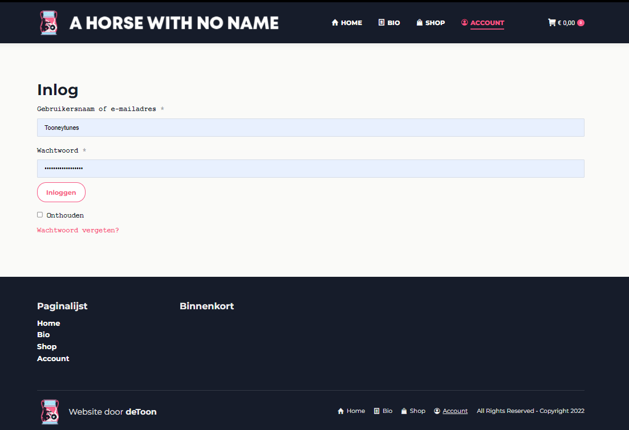This screenshot has width=629, height=430.
Task: Click Bio text in the bottom footer menu
Action: coord(388,411)
